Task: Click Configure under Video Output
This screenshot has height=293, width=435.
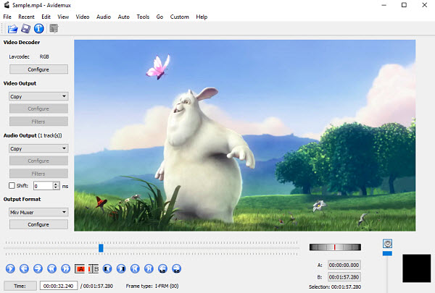Action: pyautogui.click(x=38, y=109)
